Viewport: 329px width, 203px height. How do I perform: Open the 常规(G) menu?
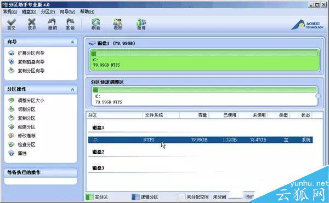10,11
